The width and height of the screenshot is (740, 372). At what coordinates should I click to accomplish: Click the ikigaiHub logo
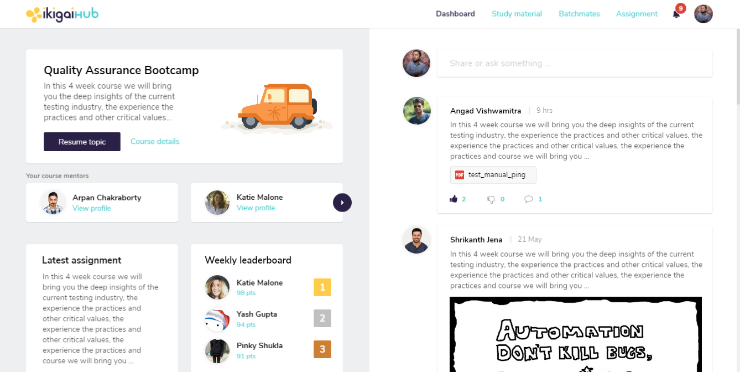(62, 14)
